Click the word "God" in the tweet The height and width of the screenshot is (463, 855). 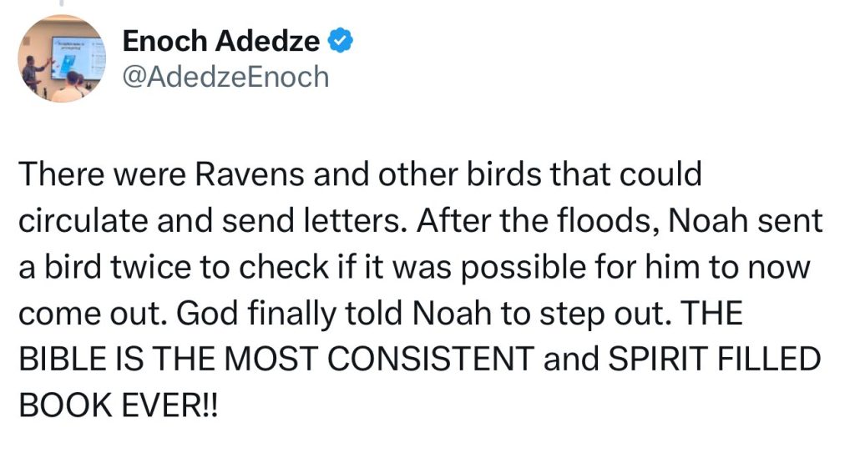pos(207,314)
